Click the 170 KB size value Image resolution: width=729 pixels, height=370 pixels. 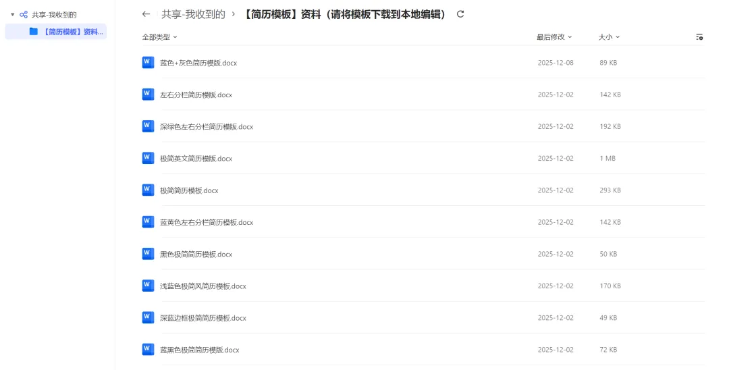610,286
